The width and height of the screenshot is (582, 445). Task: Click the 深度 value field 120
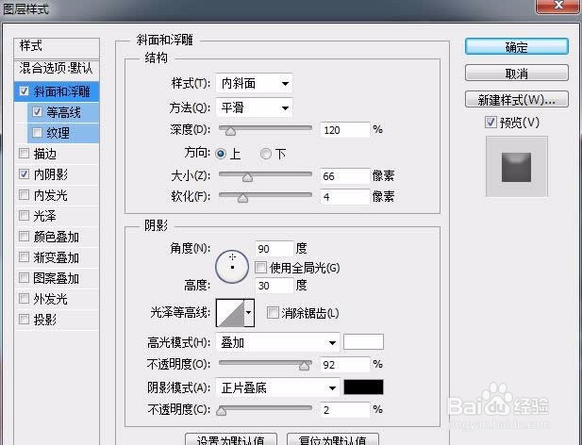(345, 130)
